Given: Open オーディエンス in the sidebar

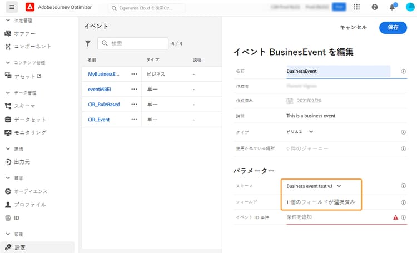Looking at the screenshot, I should [x=31, y=191].
